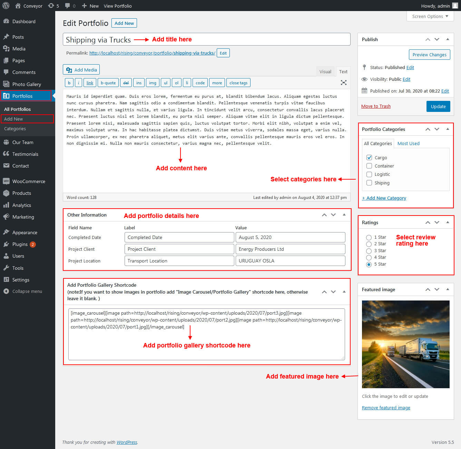Click the Conveyor home icon
This screenshot has height=449, width=461.
tap(18, 6)
